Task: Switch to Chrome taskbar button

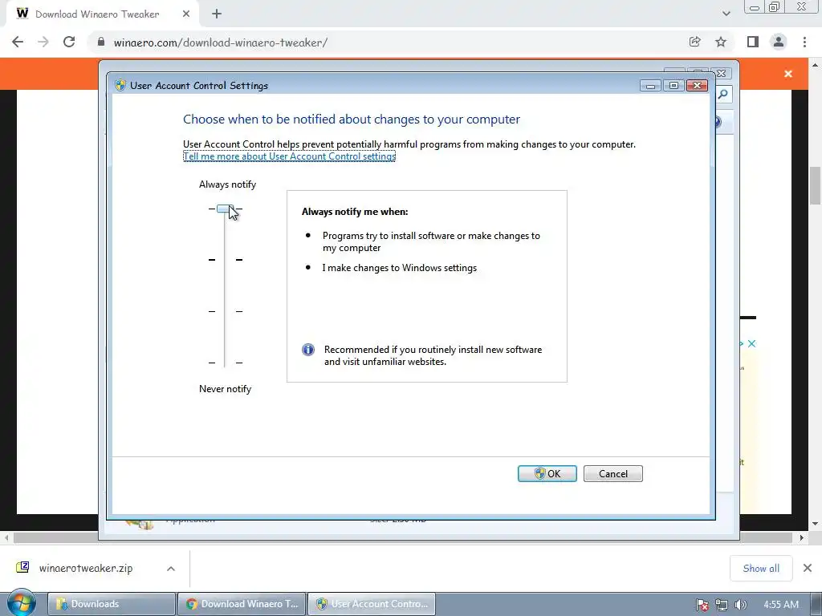Action: point(241,604)
